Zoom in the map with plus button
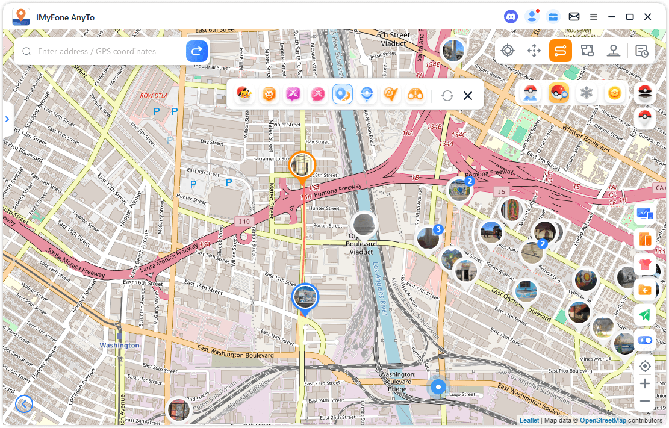Image resolution: width=669 pixels, height=428 pixels. (x=645, y=383)
